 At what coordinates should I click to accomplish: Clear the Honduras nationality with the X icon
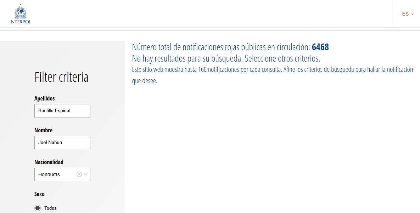pos(79,174)
